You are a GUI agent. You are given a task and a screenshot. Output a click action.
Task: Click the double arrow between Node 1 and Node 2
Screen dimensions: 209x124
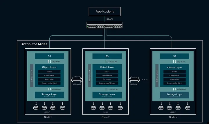pyautogui.click(x=77, y=80)
